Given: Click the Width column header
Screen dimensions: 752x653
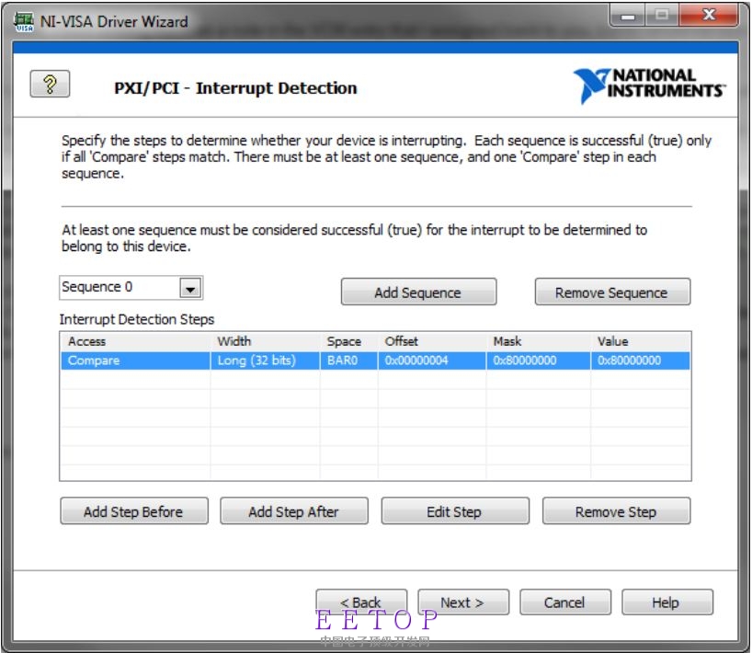Looking at the screenshot, I should (265, 341).
